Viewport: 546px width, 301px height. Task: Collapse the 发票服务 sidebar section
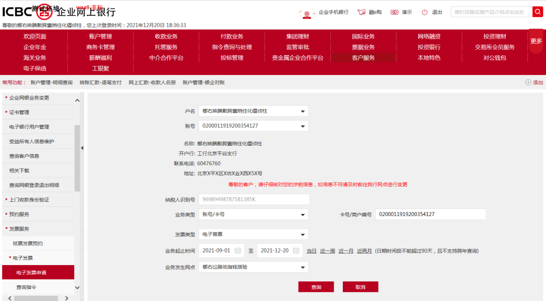click(x=20, y=229)
